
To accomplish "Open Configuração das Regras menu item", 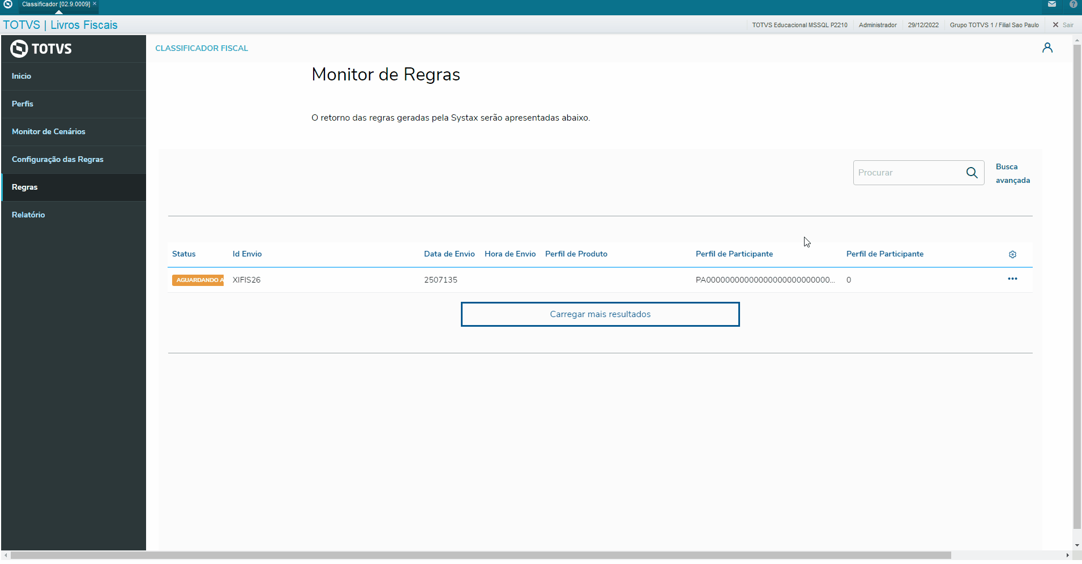I will pyautogui.click(x=74, y=160).
